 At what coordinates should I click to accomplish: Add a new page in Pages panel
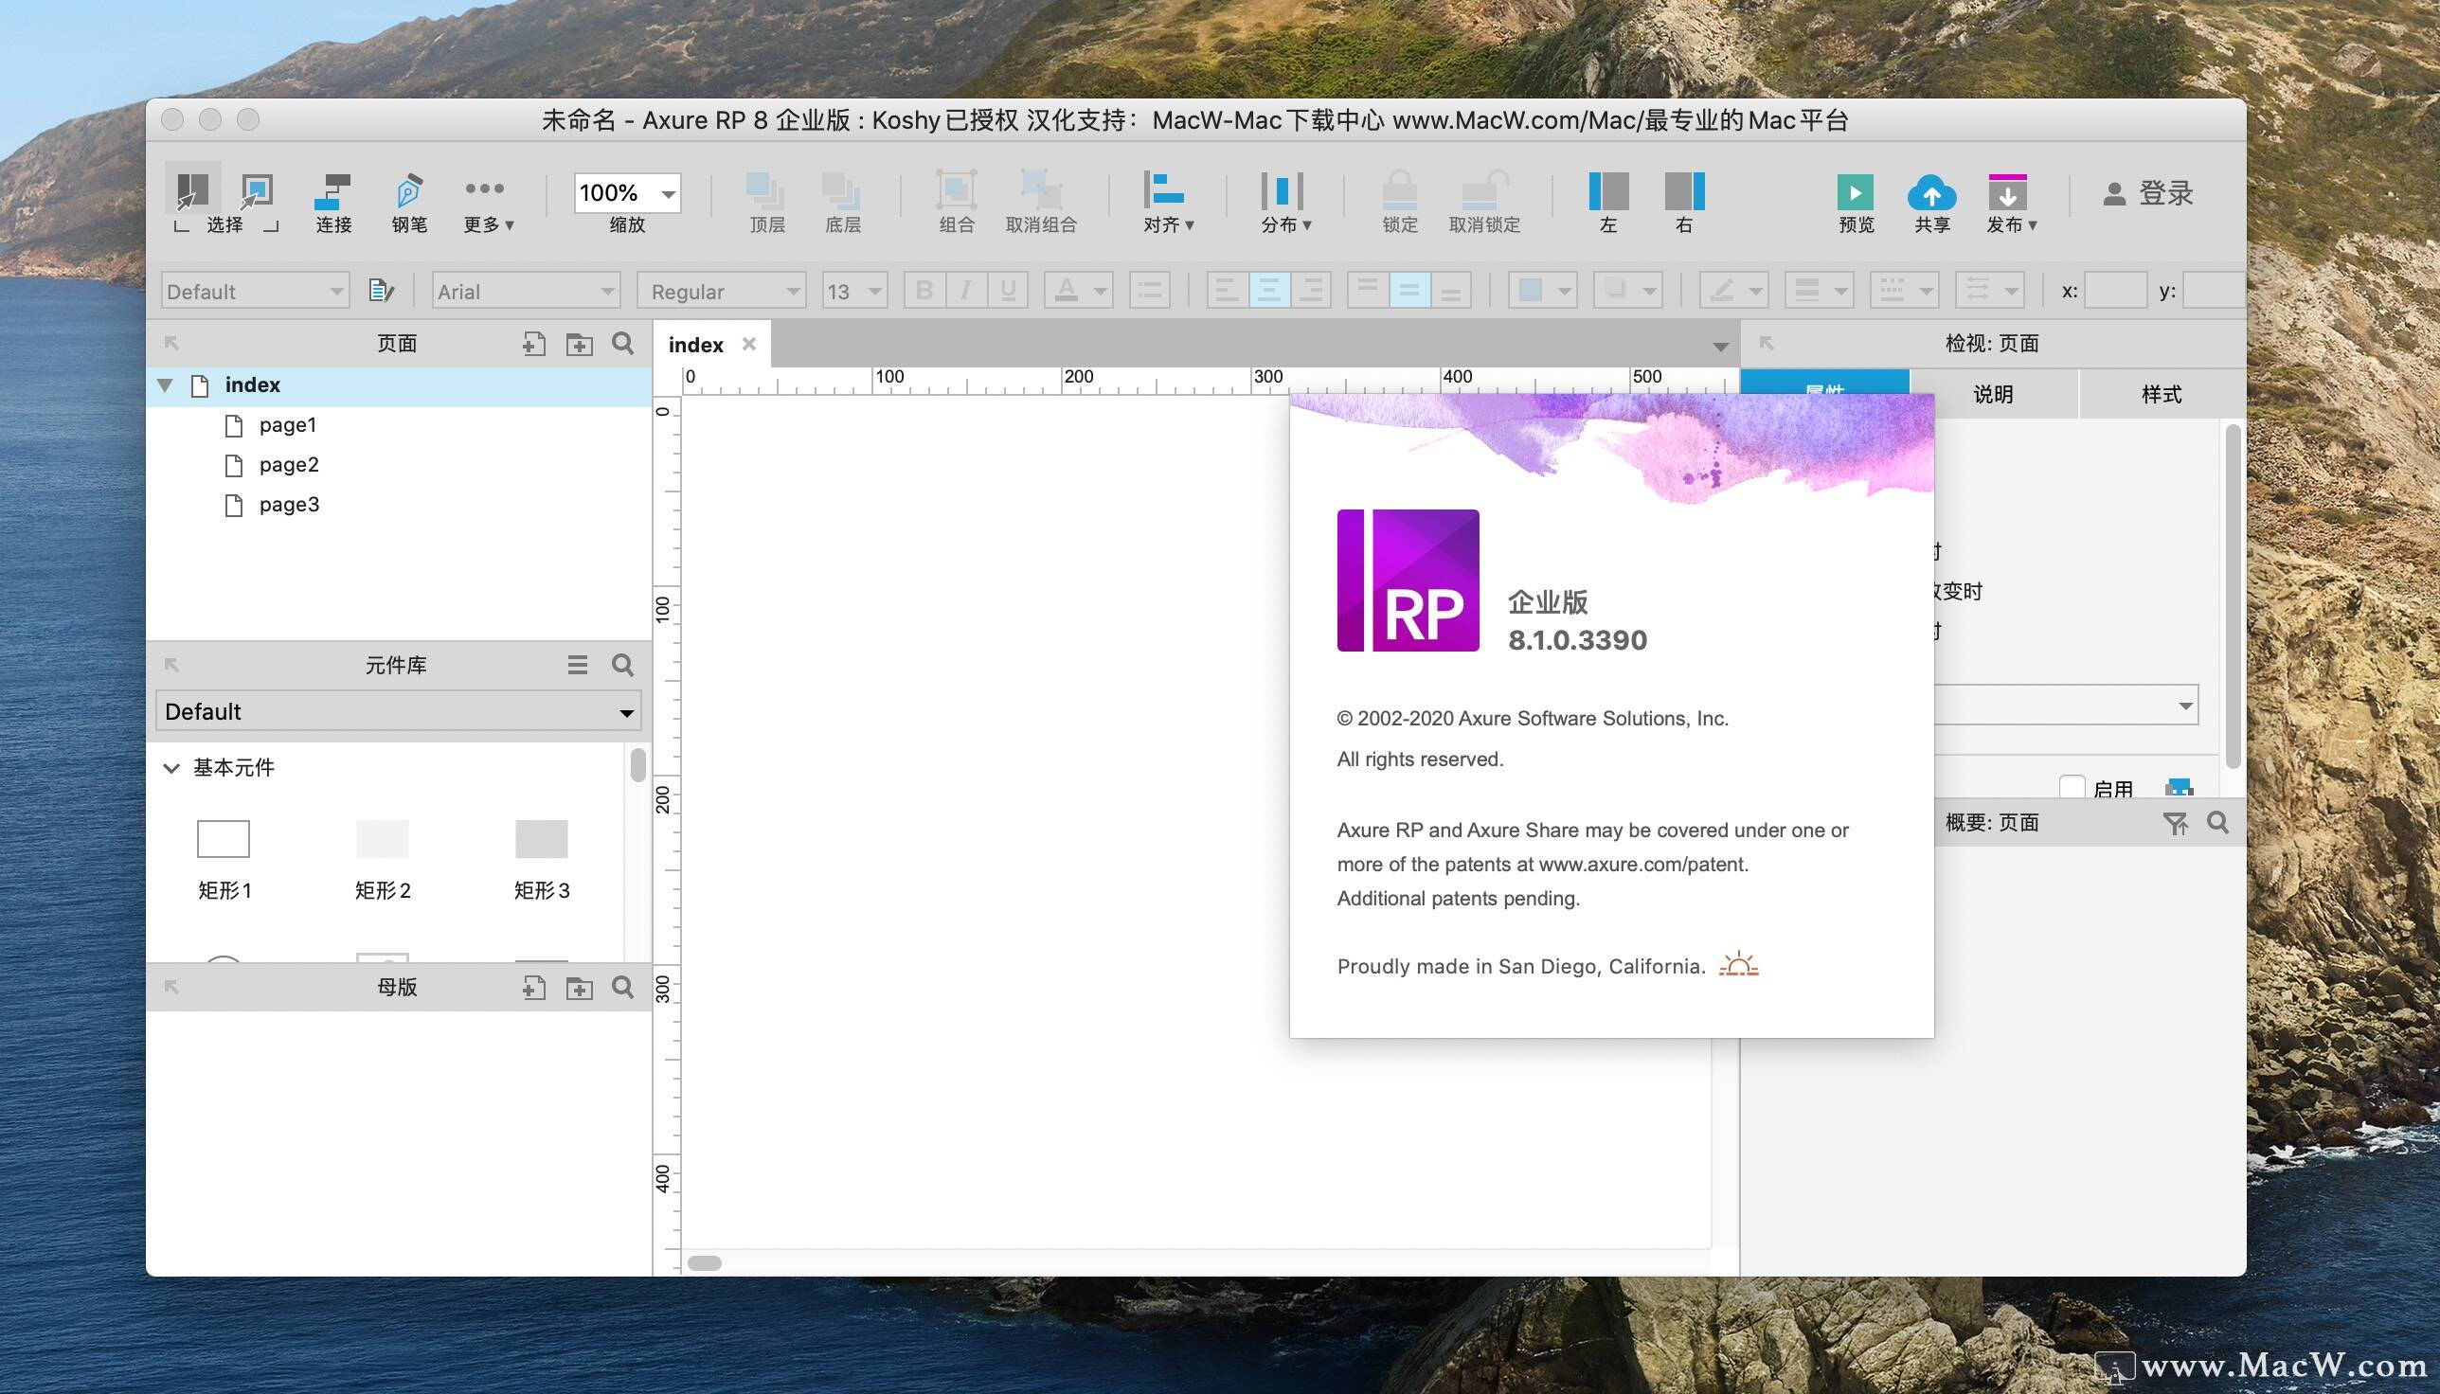[x=533, y=344]
